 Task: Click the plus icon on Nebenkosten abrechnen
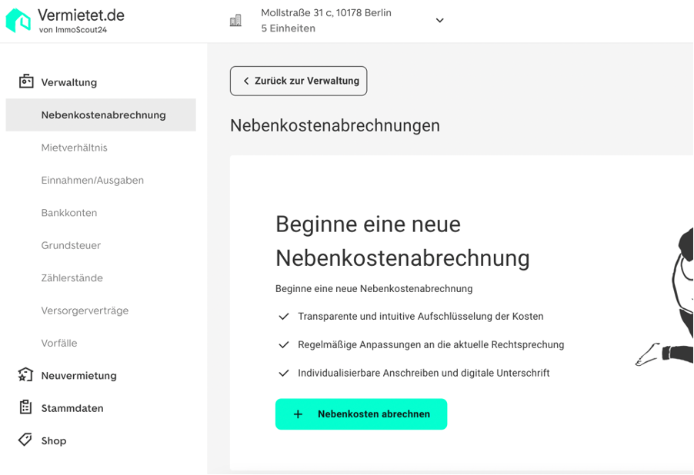pos(298,414)
